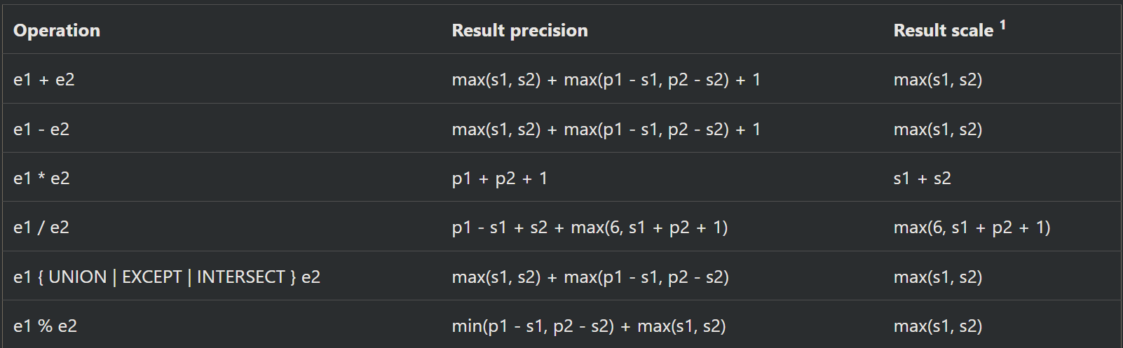Viewport: 1123px width, 348px height.
Task: Click the UNION row's result precision formula
Action: (x=590, y=277)
